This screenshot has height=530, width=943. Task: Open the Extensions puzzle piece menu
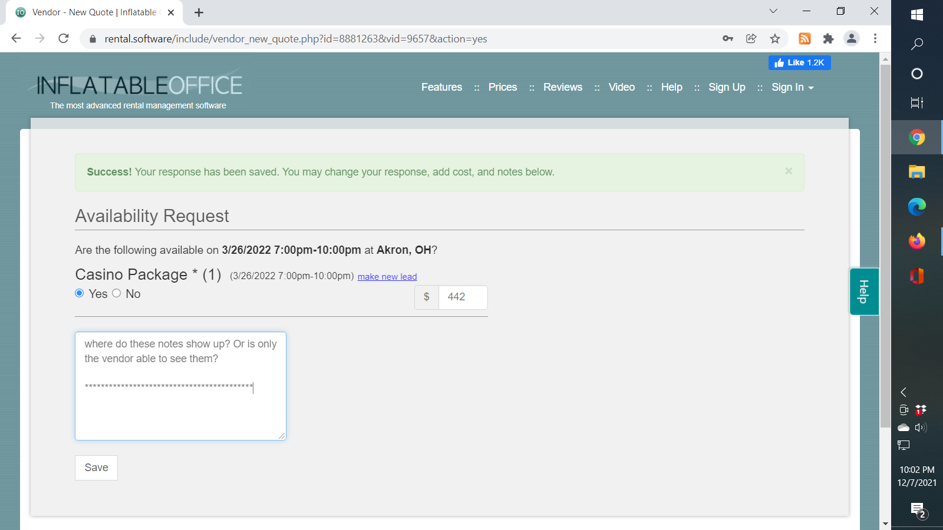pos(828,39)
